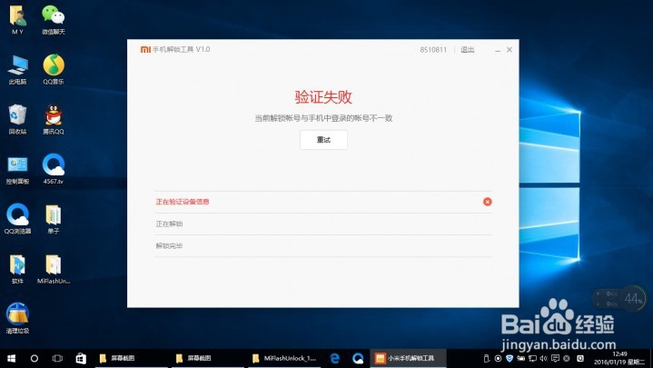This screenshot has width=653, height=368.
Task: Click the 退出 logout link
Action: tap(467, 50)
